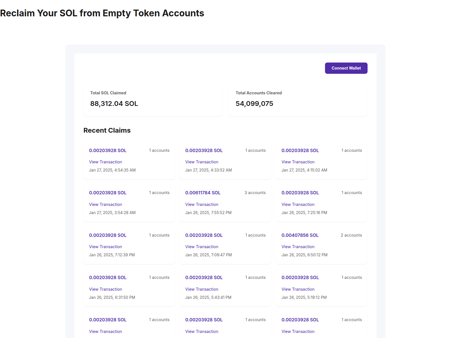Open View Transaction for 4:33:52 AM claim

click(202, 162)
